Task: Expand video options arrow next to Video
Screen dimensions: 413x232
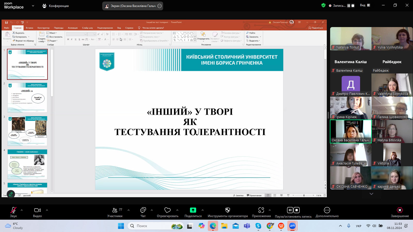Action: pyautogui.click(x=47, y=210)
